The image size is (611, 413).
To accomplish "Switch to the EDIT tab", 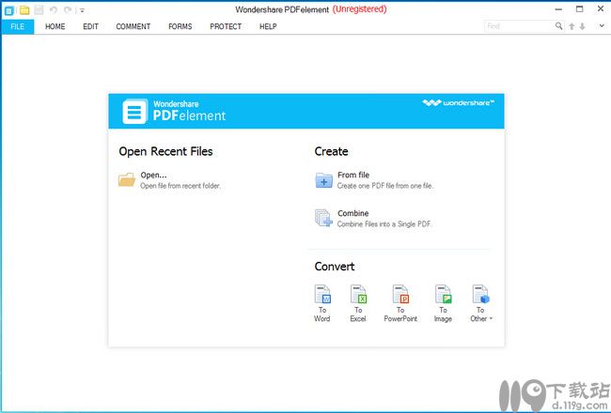I will click(90, 26).
